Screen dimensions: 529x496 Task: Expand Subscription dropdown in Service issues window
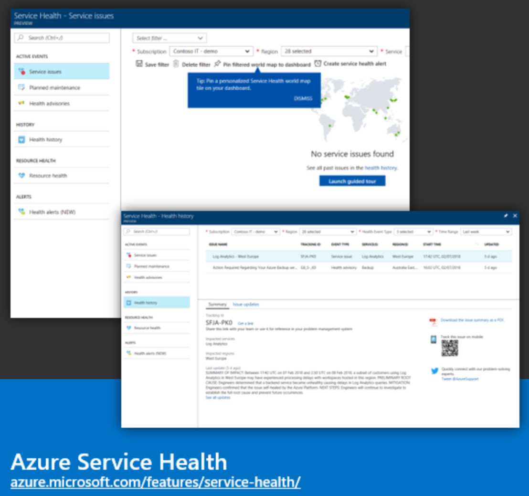(x=211, y=51)
